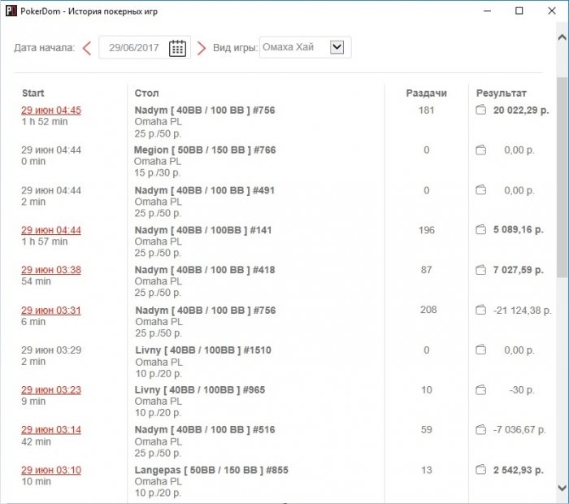The width and height of the screenshot is (569, 504).
Task: Click wallet icon next to 20 022,29 р.
Action: [481, 110]
